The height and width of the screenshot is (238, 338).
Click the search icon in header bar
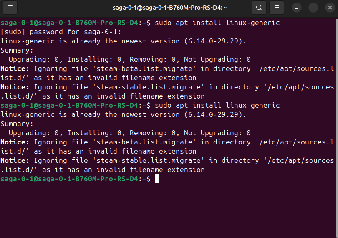tap(259, 8)
